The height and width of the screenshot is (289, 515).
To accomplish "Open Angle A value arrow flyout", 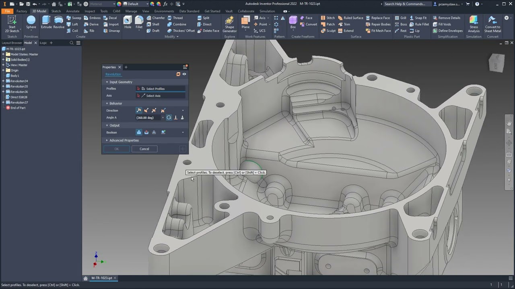I will point(163,118).
